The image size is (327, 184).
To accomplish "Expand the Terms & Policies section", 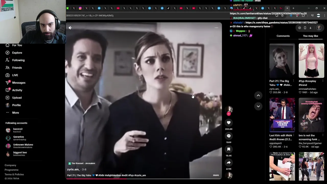I will 14,174.
